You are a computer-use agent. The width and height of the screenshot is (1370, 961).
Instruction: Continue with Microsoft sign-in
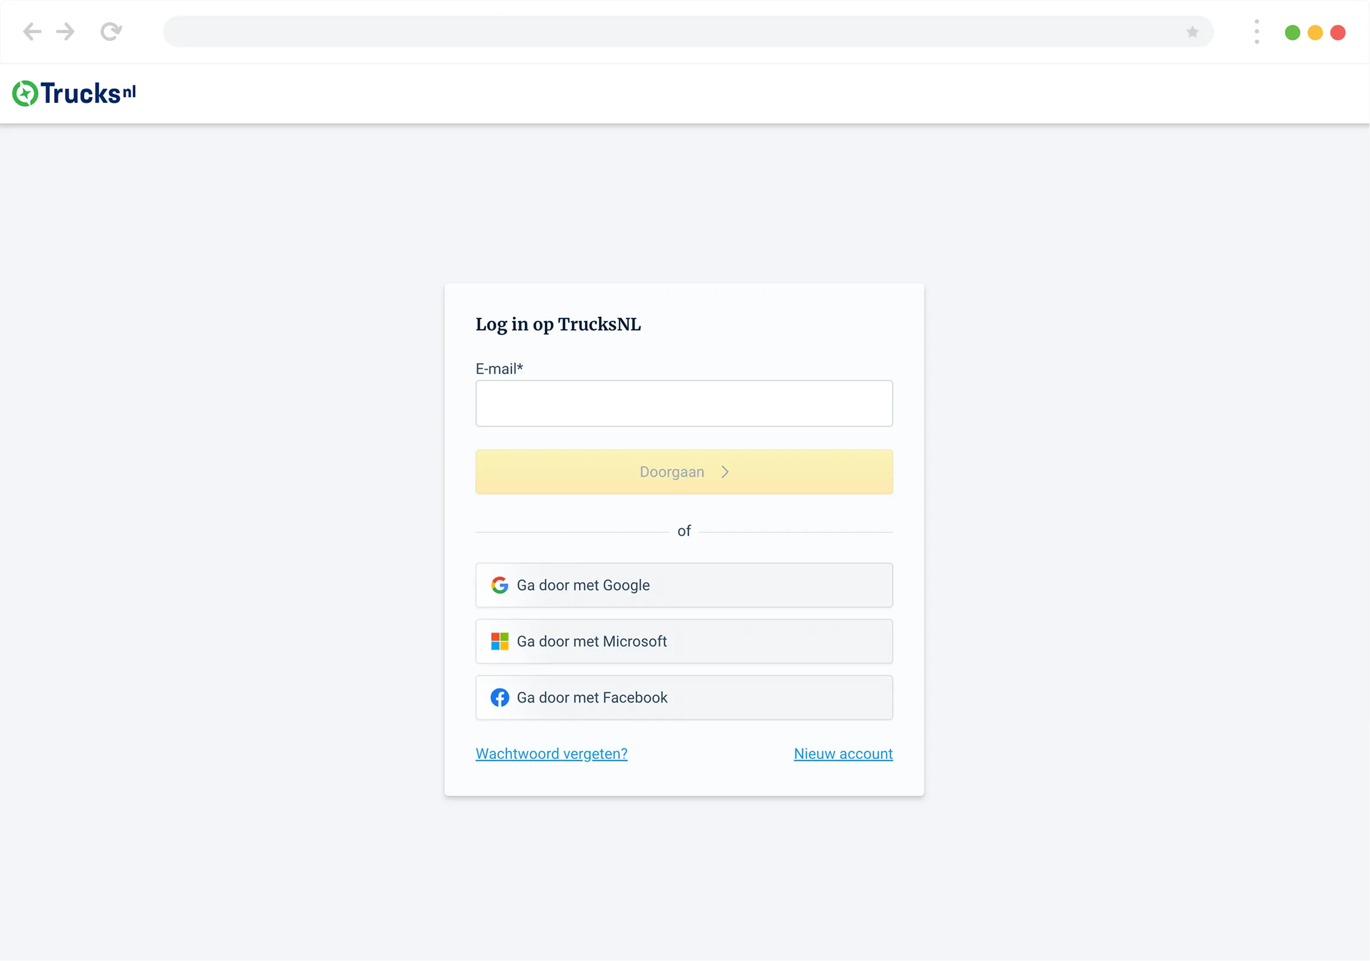684,641
